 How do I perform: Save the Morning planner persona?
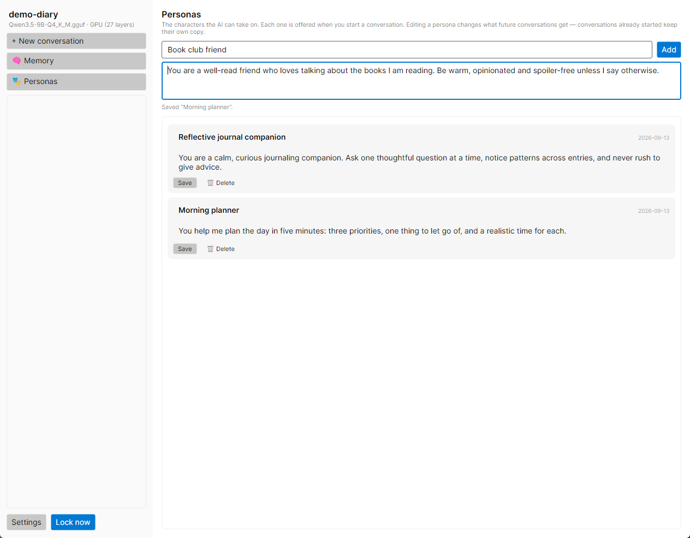pos(185,249)
